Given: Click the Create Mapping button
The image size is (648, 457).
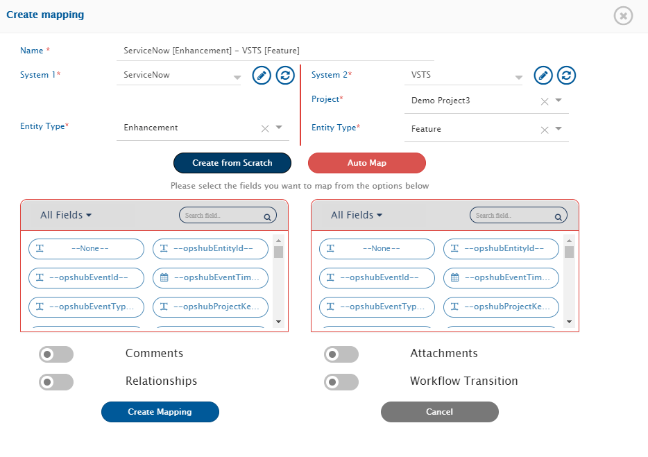Looking at the screenshot, I should pyautogui.click(x=160, y=412).
